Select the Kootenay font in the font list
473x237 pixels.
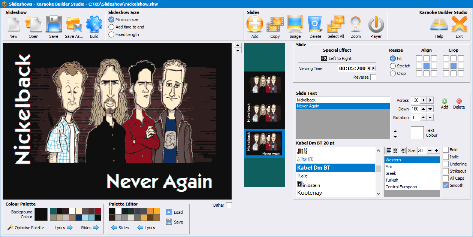pyautogui.click(x=335, y=193)
